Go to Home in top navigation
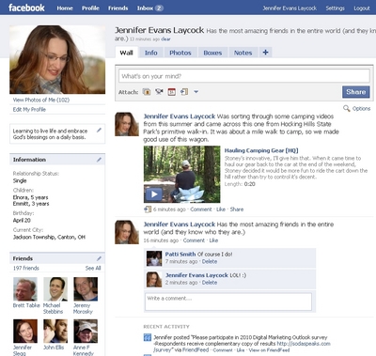Viewport: 376px width, 356px height. click(x=65, y=8)
